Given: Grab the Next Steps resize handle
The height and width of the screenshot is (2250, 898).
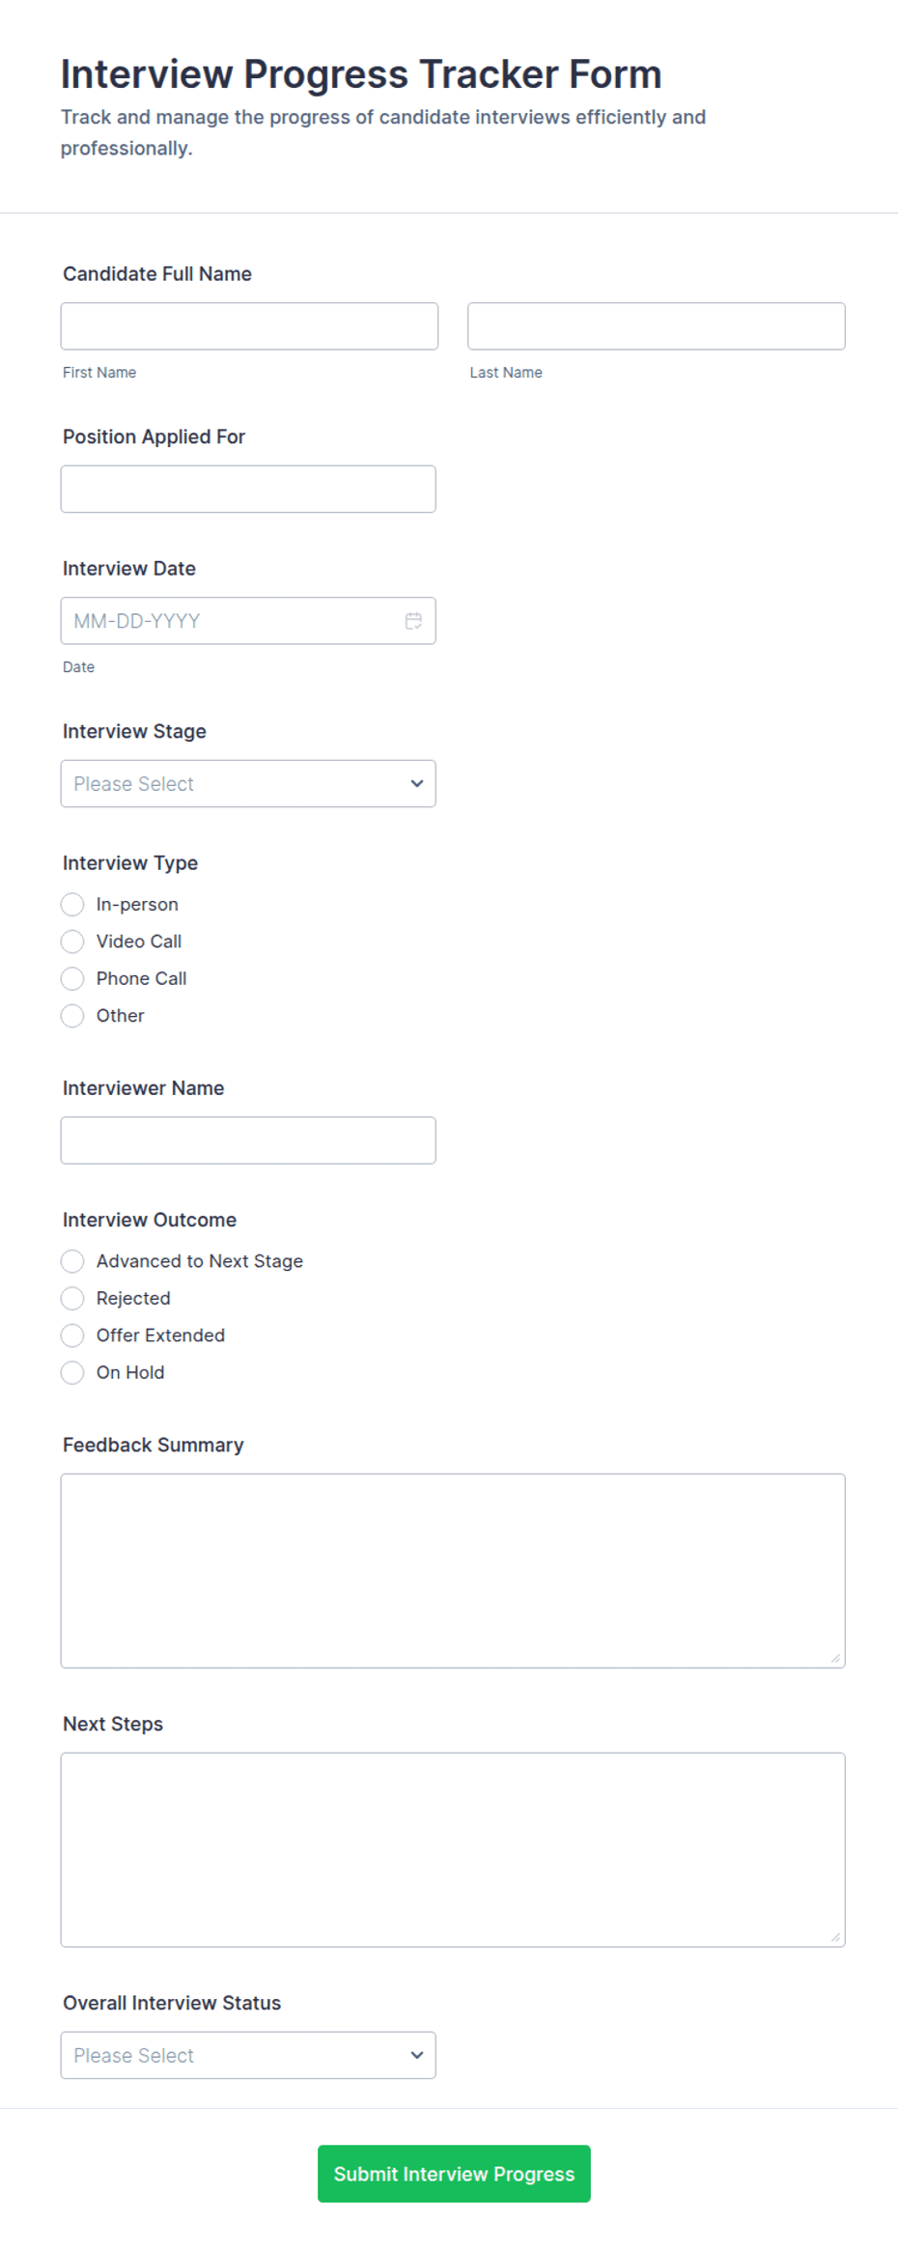Looking at the screenshot, I should (x=835, y=1937).
